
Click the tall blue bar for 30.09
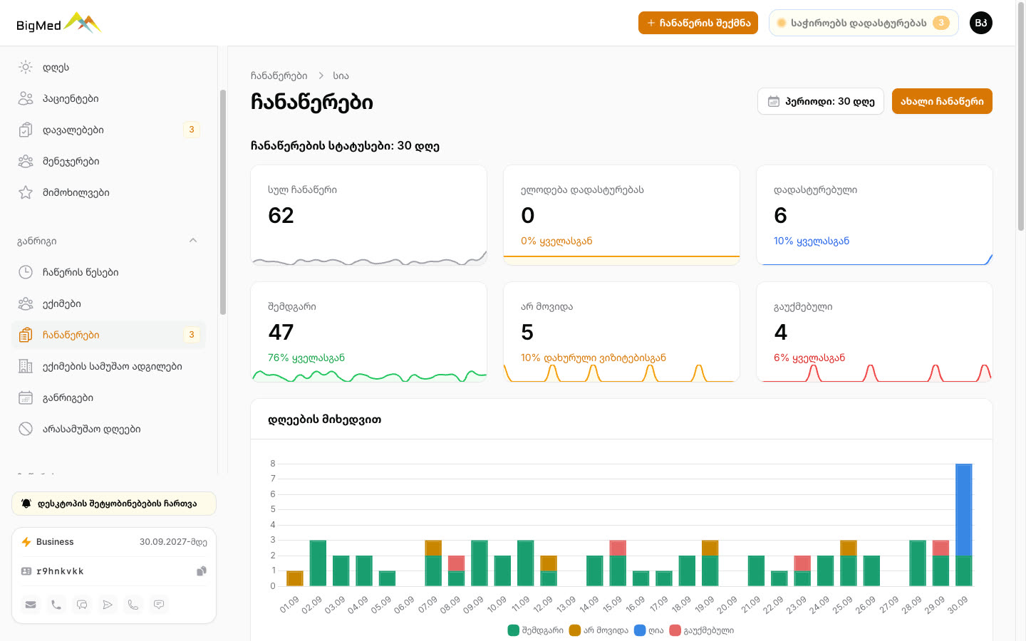tap(964, 509)
